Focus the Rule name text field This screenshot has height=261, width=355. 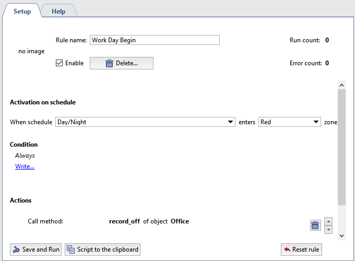pos(155,40)
